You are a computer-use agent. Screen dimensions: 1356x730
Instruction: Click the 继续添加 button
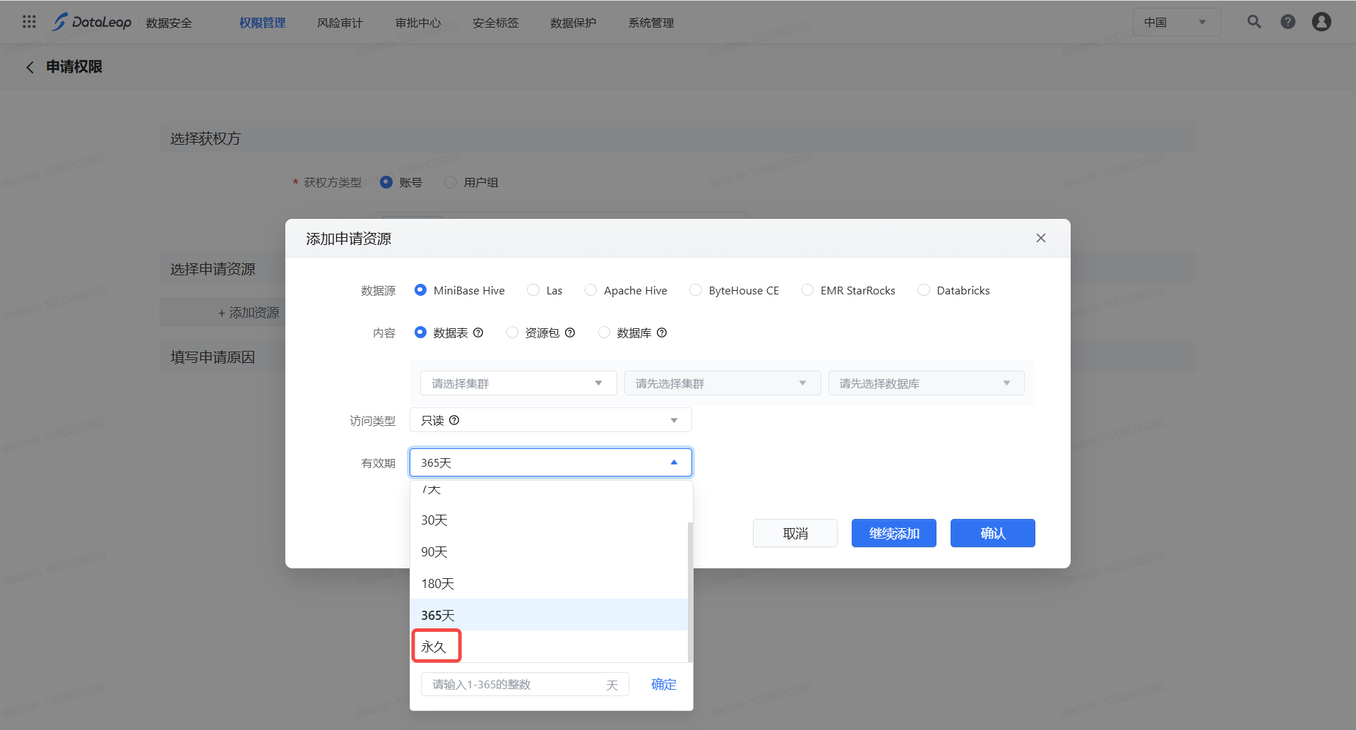(893, 533)
